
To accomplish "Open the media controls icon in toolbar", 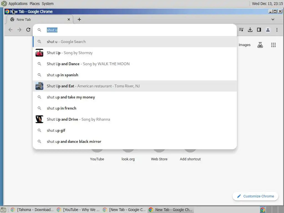I will (x=241, y=30).
